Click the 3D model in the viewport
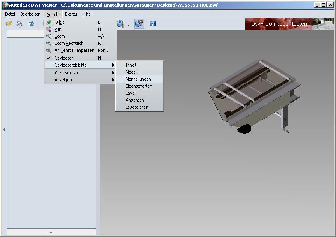This screenshot has height=237, width=336. 255,96
